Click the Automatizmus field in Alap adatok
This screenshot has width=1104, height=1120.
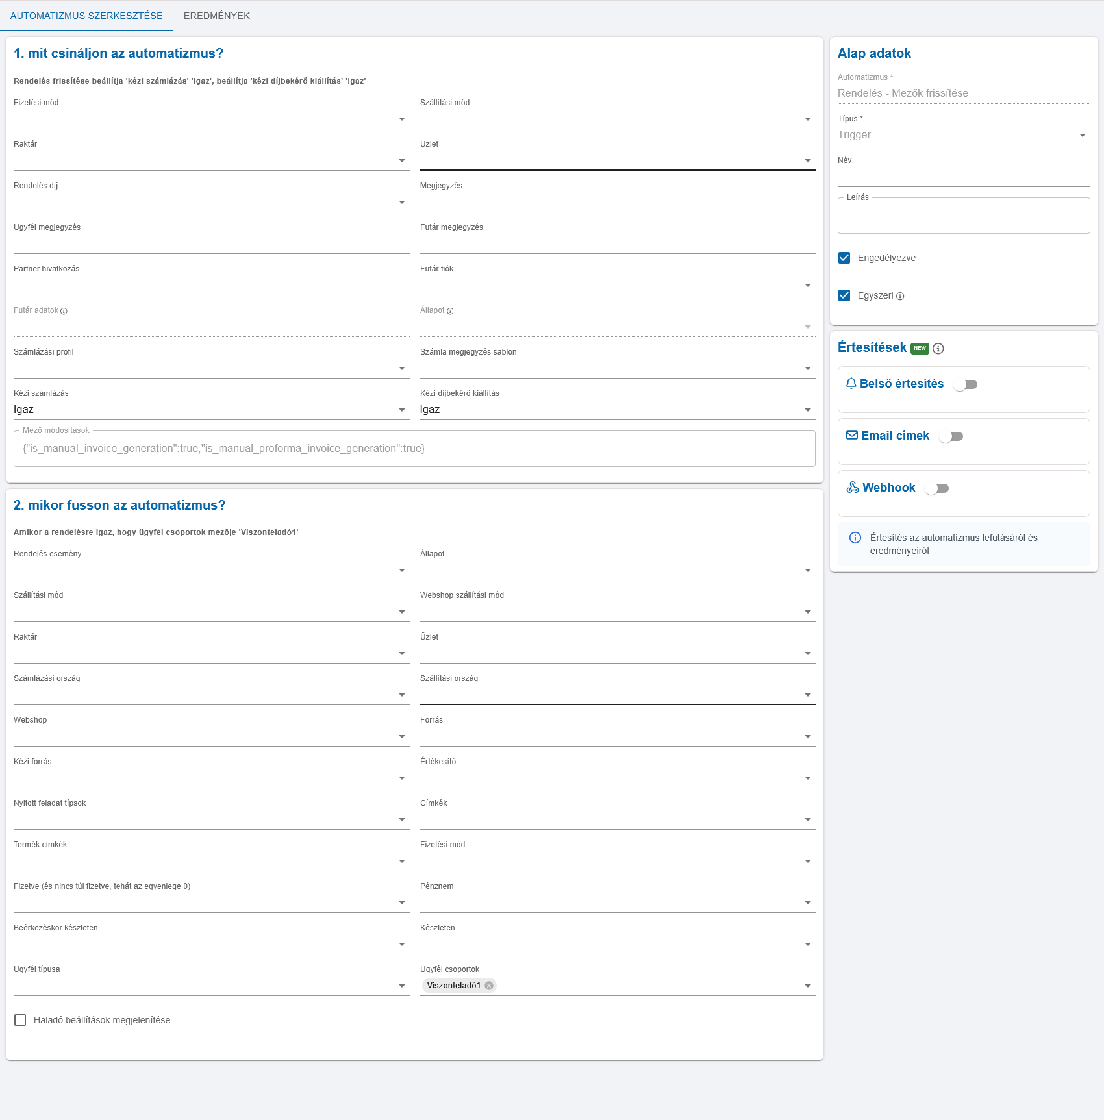[964, 93]
